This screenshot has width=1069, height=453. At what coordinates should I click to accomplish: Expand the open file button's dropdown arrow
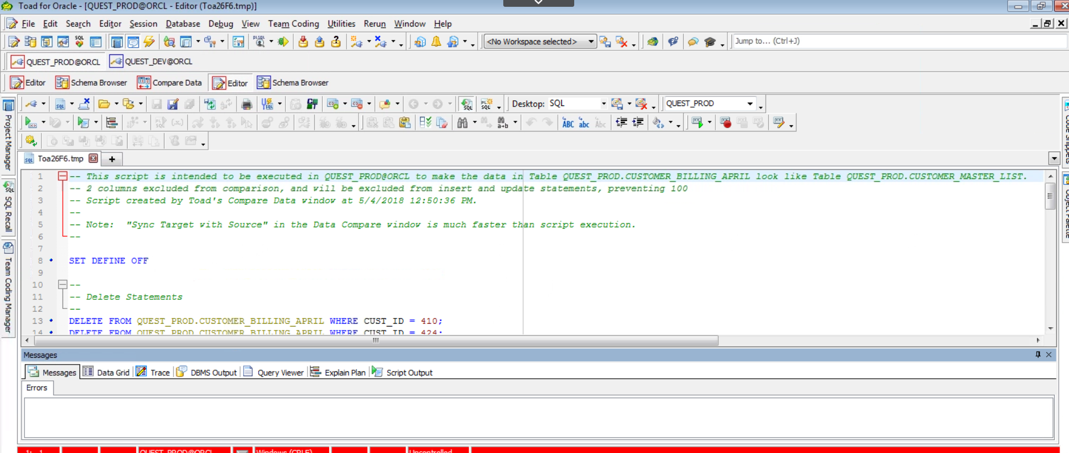click(116, 104)
